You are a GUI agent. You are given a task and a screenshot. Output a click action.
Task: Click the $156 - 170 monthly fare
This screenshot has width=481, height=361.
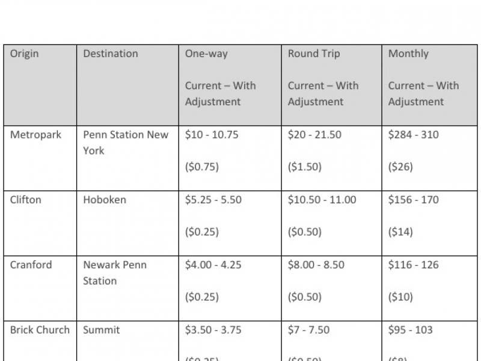[414, 200]
